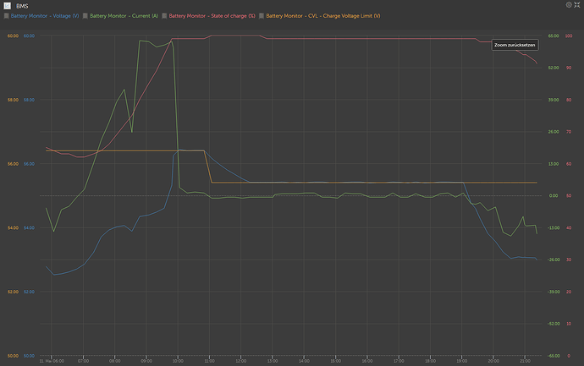The width and height of the screenshot is (584, 366).
Task: Click the orange 60.00 label at top left
Action: [12, 36]
